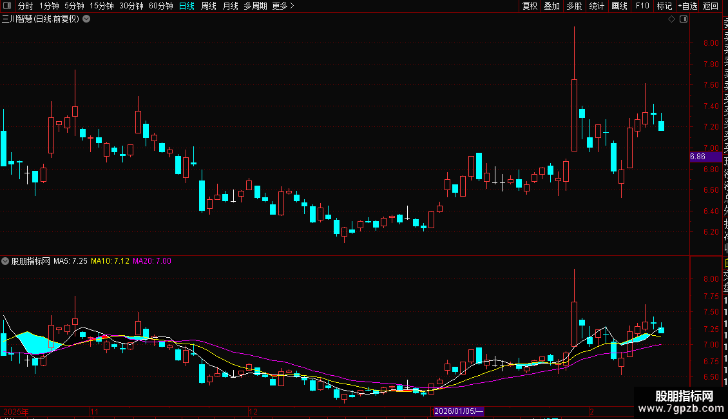Click the 12 month label on time axis

click(x=253, y=411)
